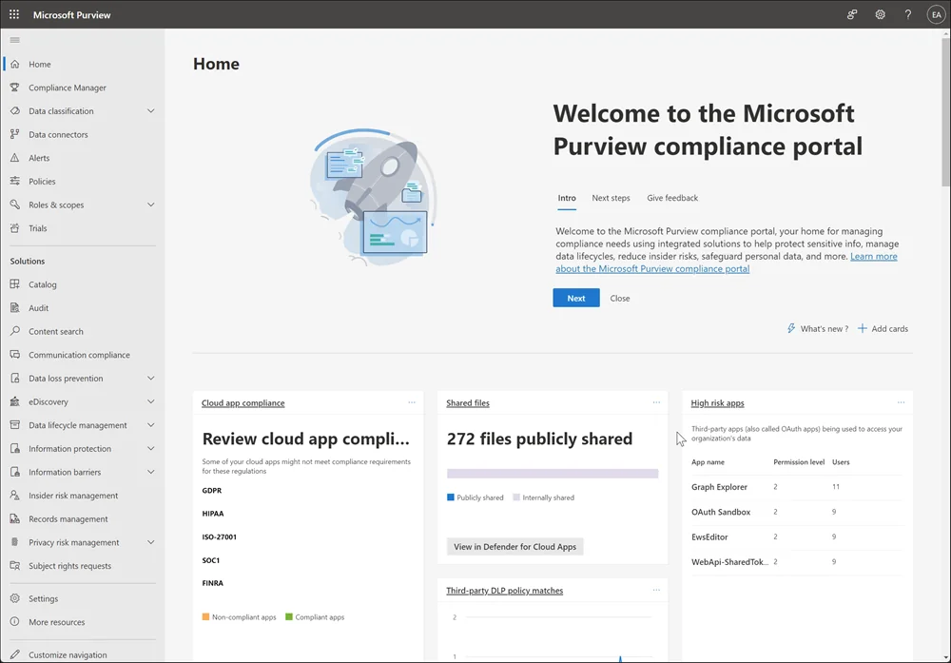Expand the Information barriers chevron
Image resolution: width=951 pixels, height=663 pixels.
151,472
